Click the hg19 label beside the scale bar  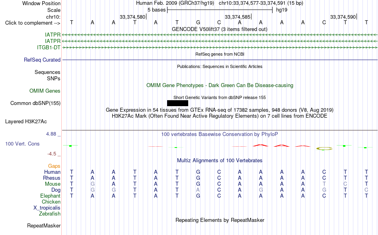click(282, 10)
